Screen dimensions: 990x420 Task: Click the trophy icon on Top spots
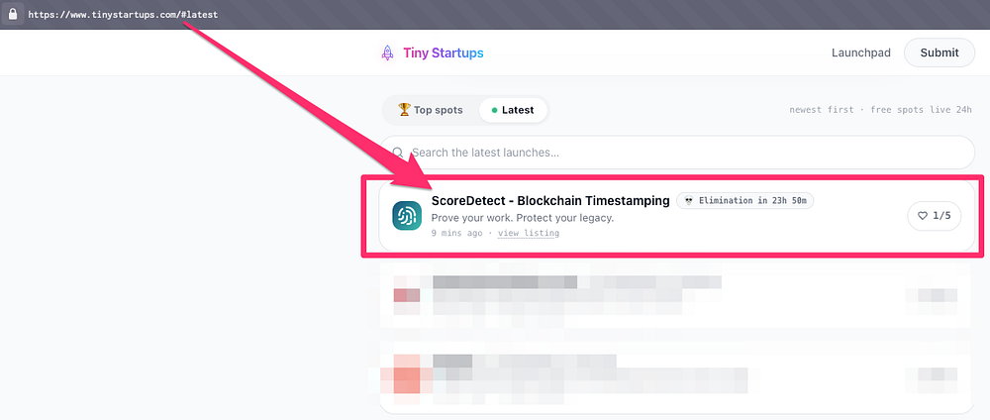tap(404, 109)
